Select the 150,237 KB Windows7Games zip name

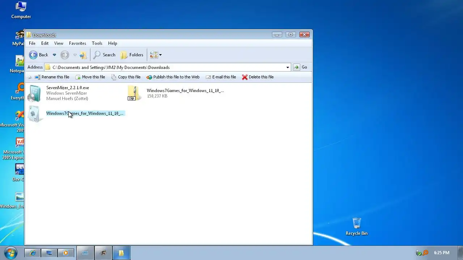tap(185, 91)
